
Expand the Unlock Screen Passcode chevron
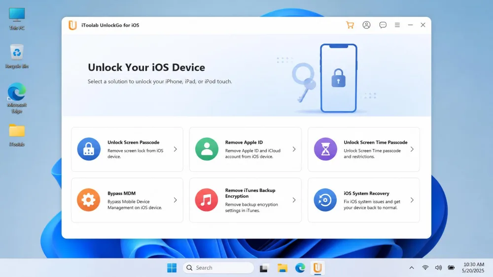[176, 149]
